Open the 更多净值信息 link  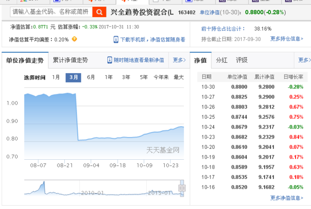point(287,198)
